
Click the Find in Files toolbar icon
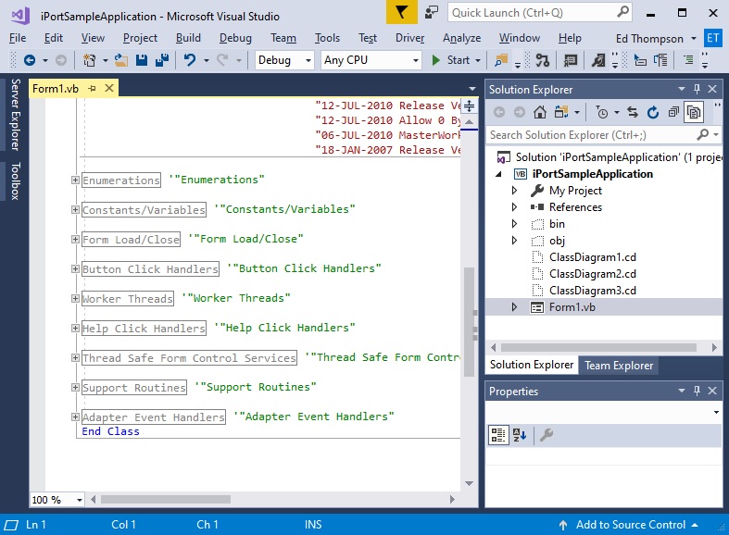(x=501, y=60)
